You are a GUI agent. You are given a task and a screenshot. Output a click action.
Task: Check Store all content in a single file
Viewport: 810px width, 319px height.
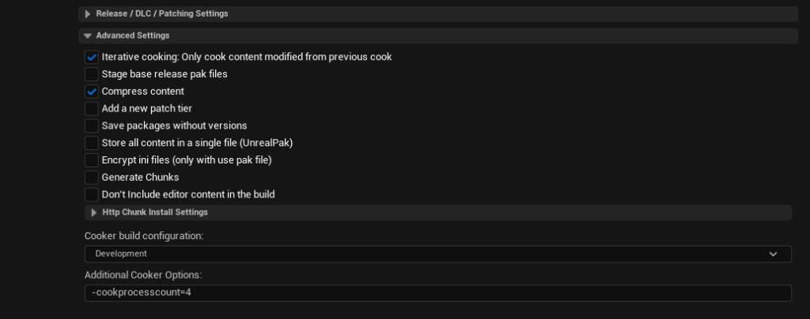pyautogui.click(x=92, y=143)
